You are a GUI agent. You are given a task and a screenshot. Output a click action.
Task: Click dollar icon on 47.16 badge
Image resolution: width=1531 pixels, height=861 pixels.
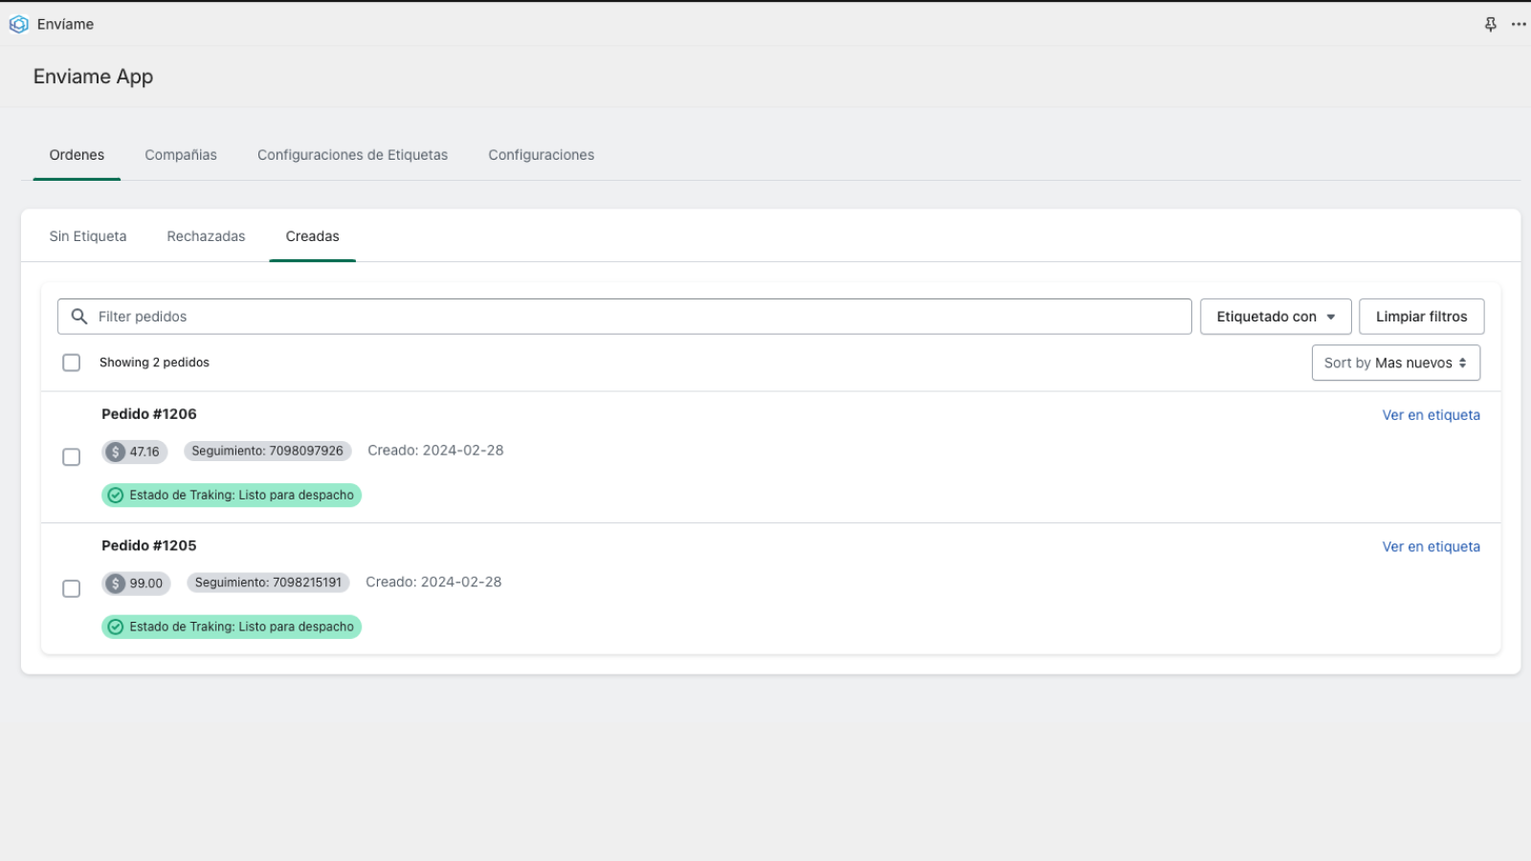116,452
